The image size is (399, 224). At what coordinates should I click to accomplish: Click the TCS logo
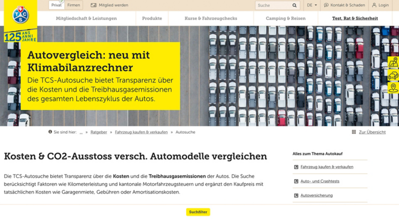[20, 15]
